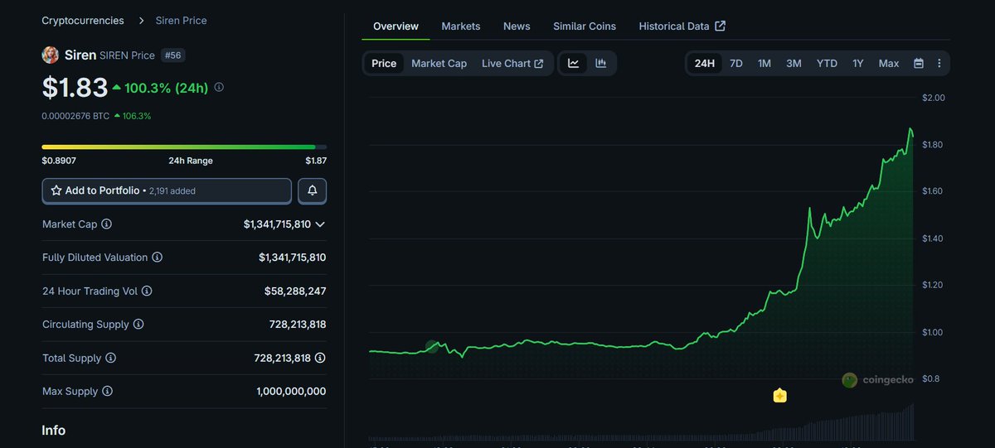This screenshot has width=995, height=448.
Task: Select the YTD time range
Action: [x=827, y=63]
